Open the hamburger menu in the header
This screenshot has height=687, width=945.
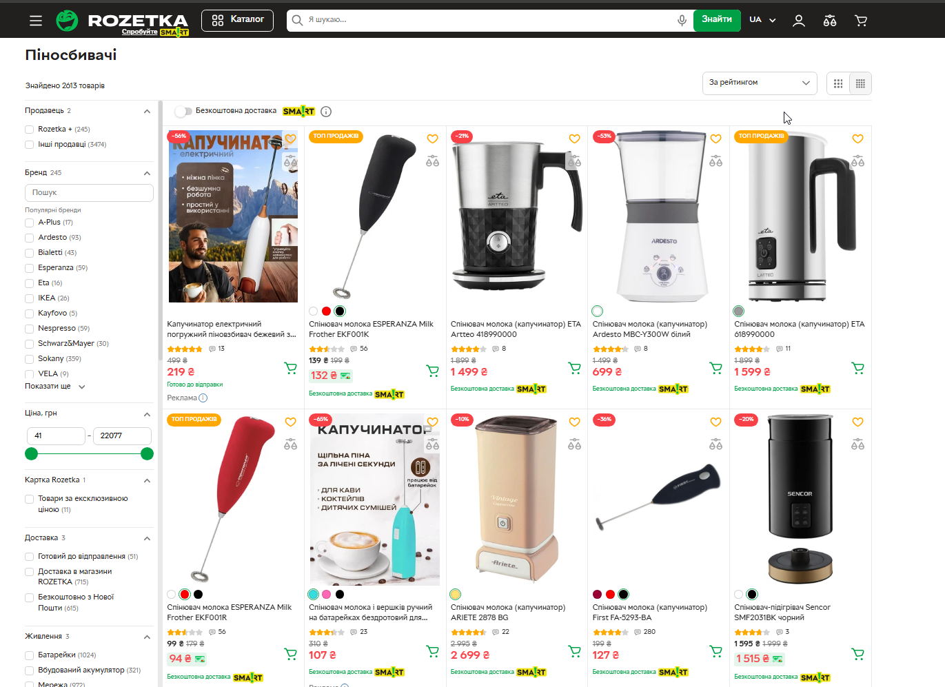[36, 21]
